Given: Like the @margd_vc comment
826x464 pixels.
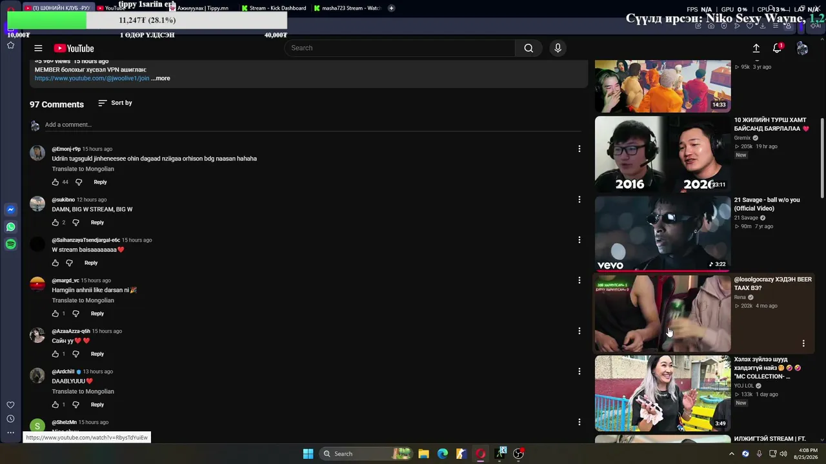Looking at the screenshot, I should [55, 314].
